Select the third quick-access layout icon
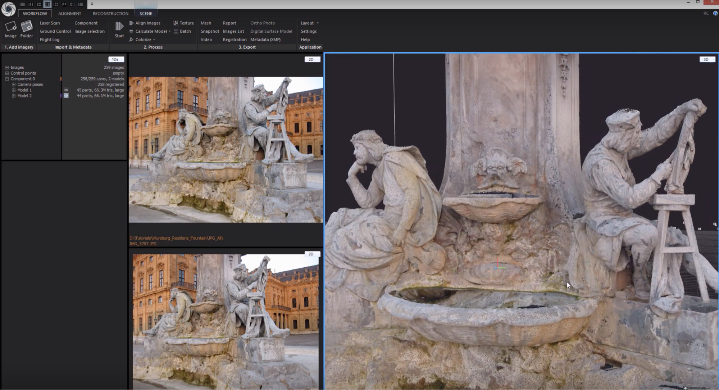Image resolution: width=719 pixels, height=390 pixels. click(39, 4)
